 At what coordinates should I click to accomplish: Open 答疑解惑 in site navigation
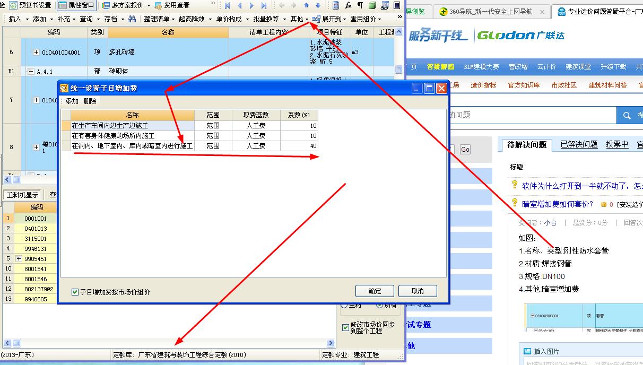[x=440, y=67]
